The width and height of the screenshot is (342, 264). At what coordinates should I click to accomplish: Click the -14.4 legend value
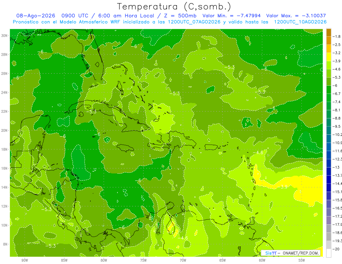click(337, 184)
